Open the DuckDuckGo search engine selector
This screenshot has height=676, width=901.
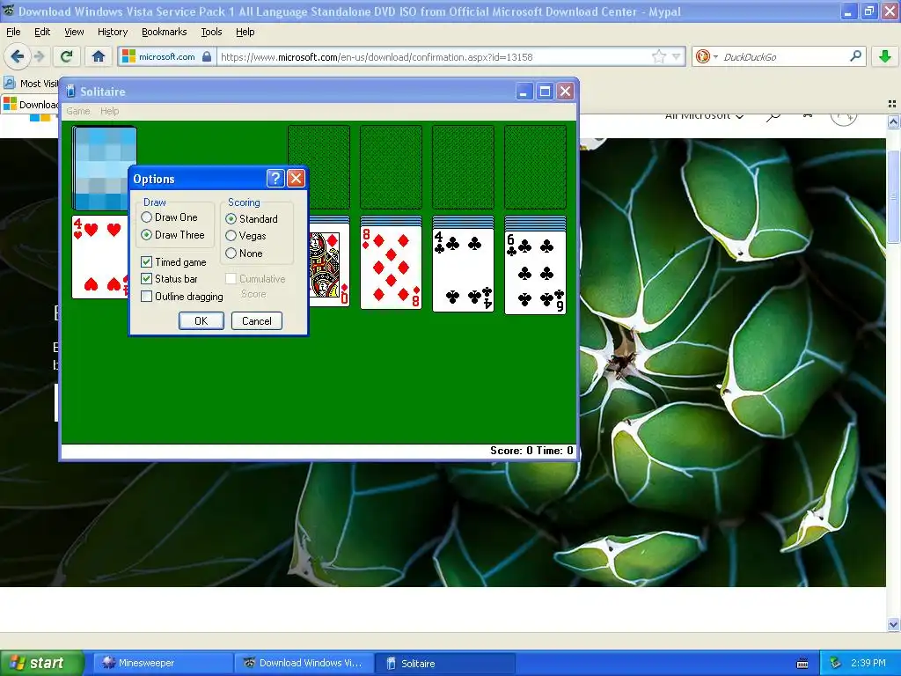click(707, 56)
